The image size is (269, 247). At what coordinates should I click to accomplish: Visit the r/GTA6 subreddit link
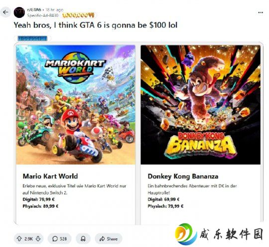pos(34,9)
